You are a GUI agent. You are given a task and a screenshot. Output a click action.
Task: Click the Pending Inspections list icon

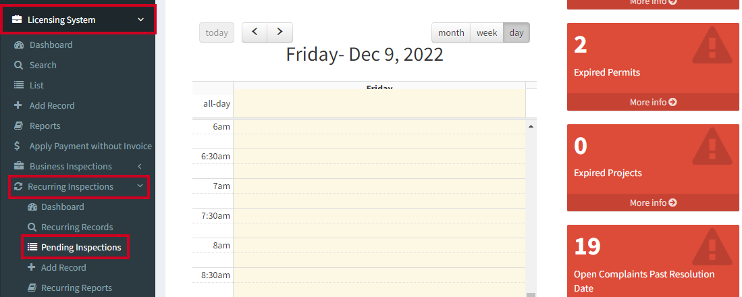pyautogui.click(x=32, y=247)
